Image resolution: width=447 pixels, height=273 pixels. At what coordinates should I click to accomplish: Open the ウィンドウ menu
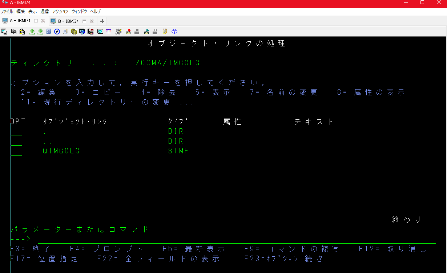(x=79, y=12)
